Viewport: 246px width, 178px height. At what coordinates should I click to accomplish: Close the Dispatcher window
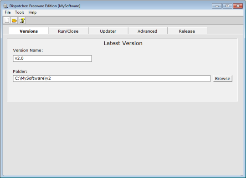(238, 6)
